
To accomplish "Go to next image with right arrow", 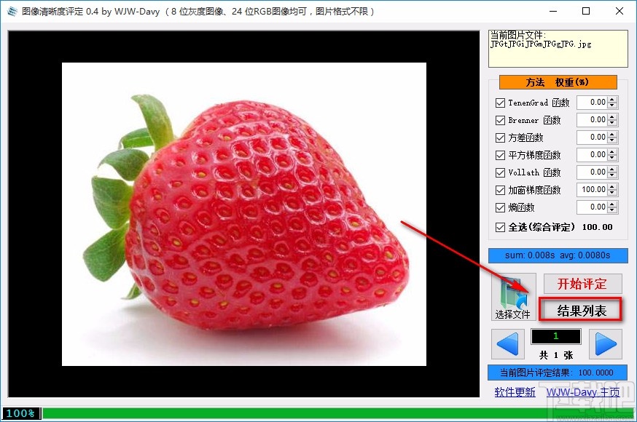I will (x=606, y=344).
